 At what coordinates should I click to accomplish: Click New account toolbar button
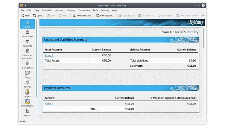pos(105,16)
